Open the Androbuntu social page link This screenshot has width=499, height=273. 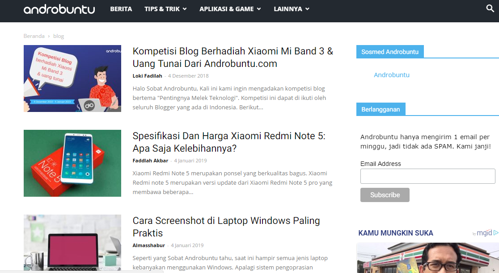[391, 75]
